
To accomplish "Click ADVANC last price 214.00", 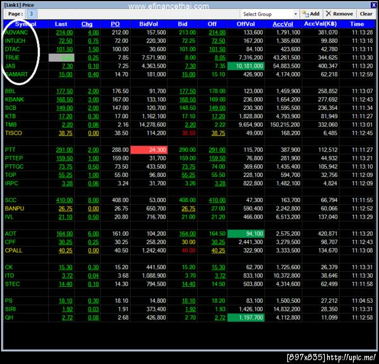I will 64,32.
